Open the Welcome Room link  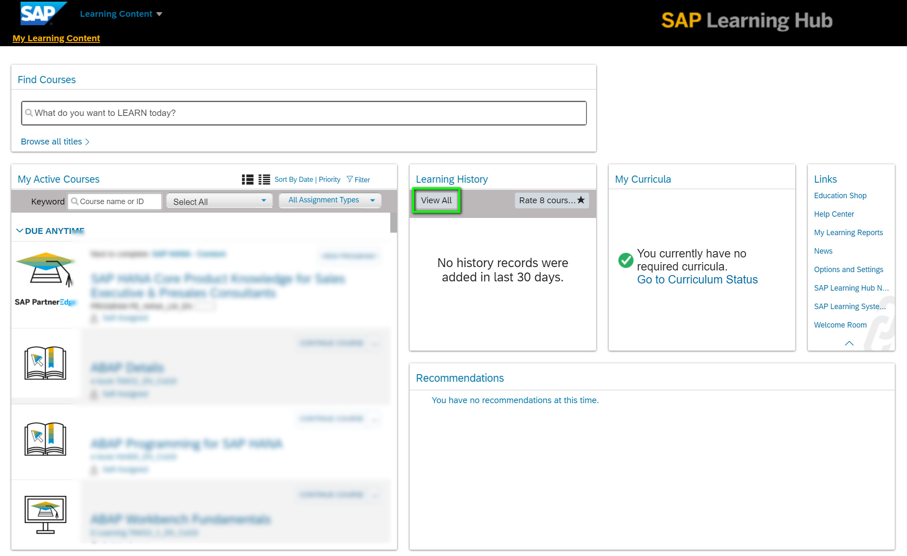point(840,325)
